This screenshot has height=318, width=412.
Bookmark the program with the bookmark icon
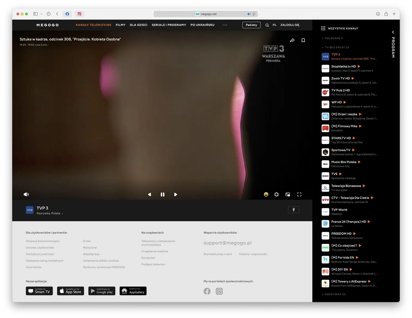pyautogui.click(x=303, y=40)
